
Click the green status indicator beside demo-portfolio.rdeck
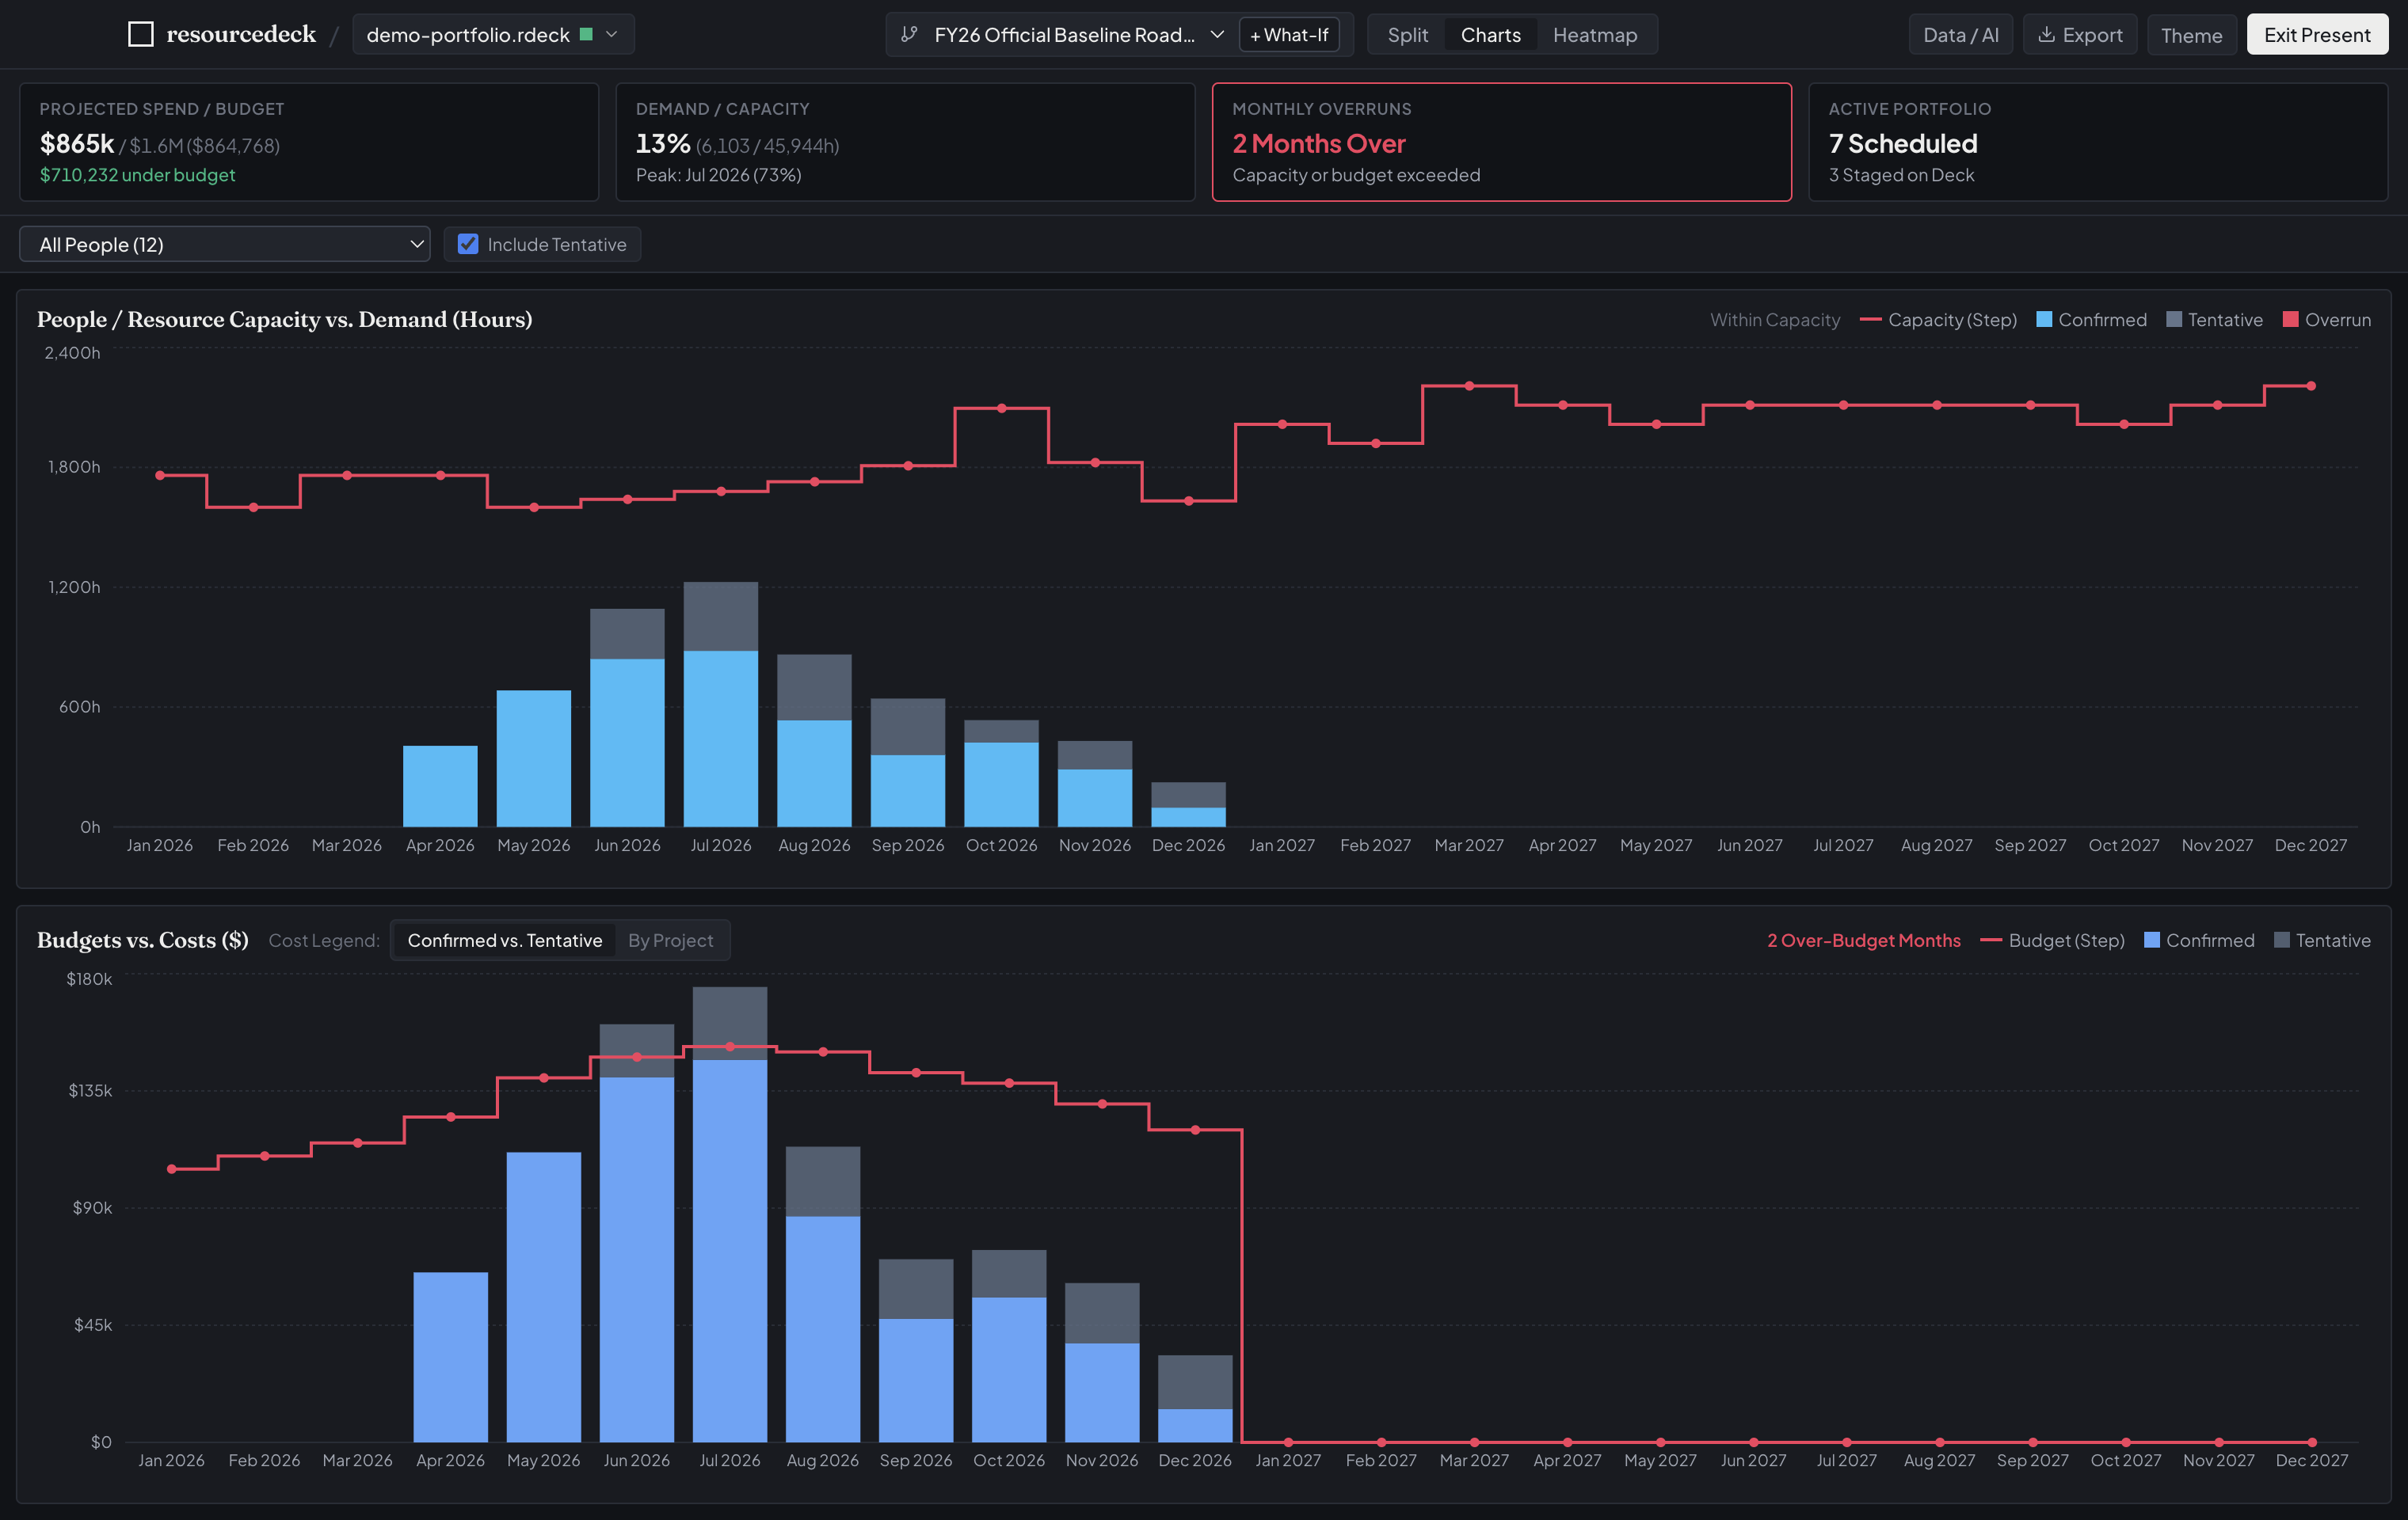point(586,34)
